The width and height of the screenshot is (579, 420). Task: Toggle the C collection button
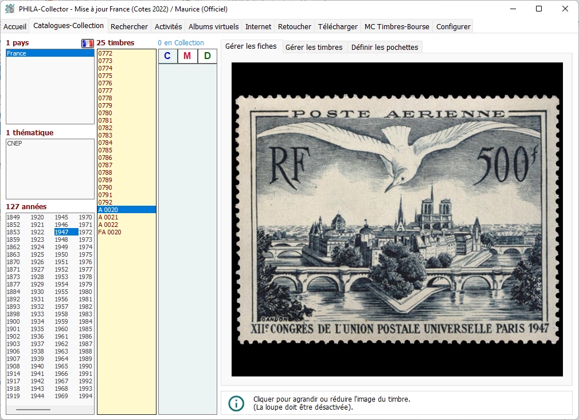click(167, 56)
